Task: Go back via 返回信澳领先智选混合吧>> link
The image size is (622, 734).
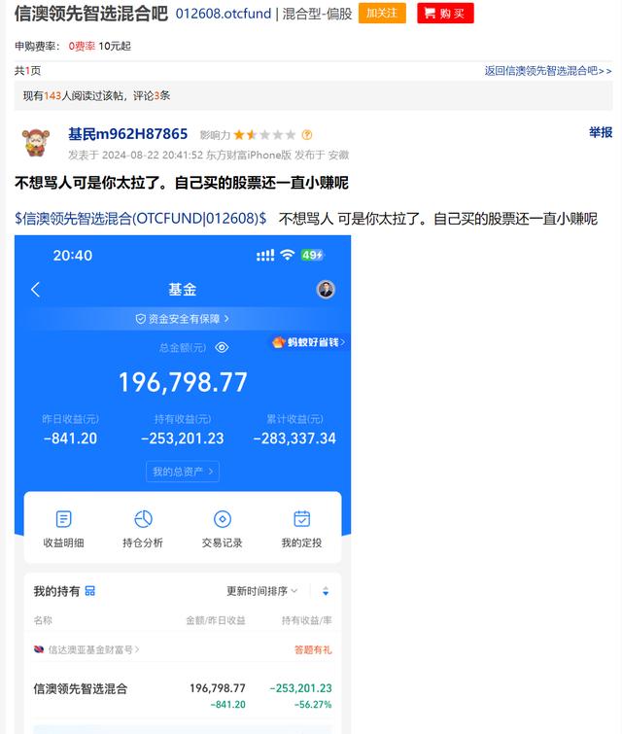Action: point(548,71)
